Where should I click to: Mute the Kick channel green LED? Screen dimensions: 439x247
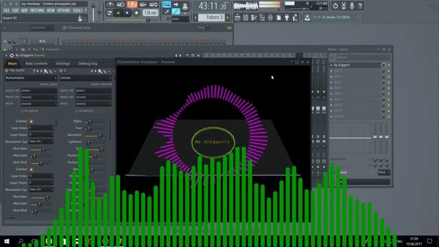pyautogui.click(x=5, y=41)
